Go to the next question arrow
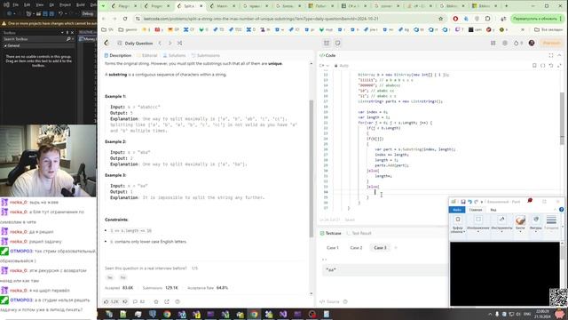Image resolution: width=568 pixels, height=320 pixels. [170, 44]
